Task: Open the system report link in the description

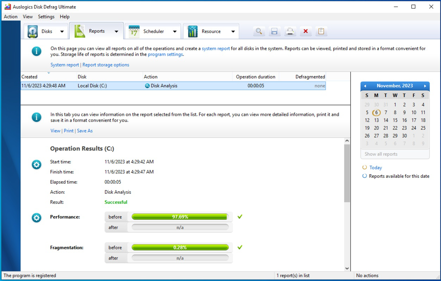Action: click(216, 48)
